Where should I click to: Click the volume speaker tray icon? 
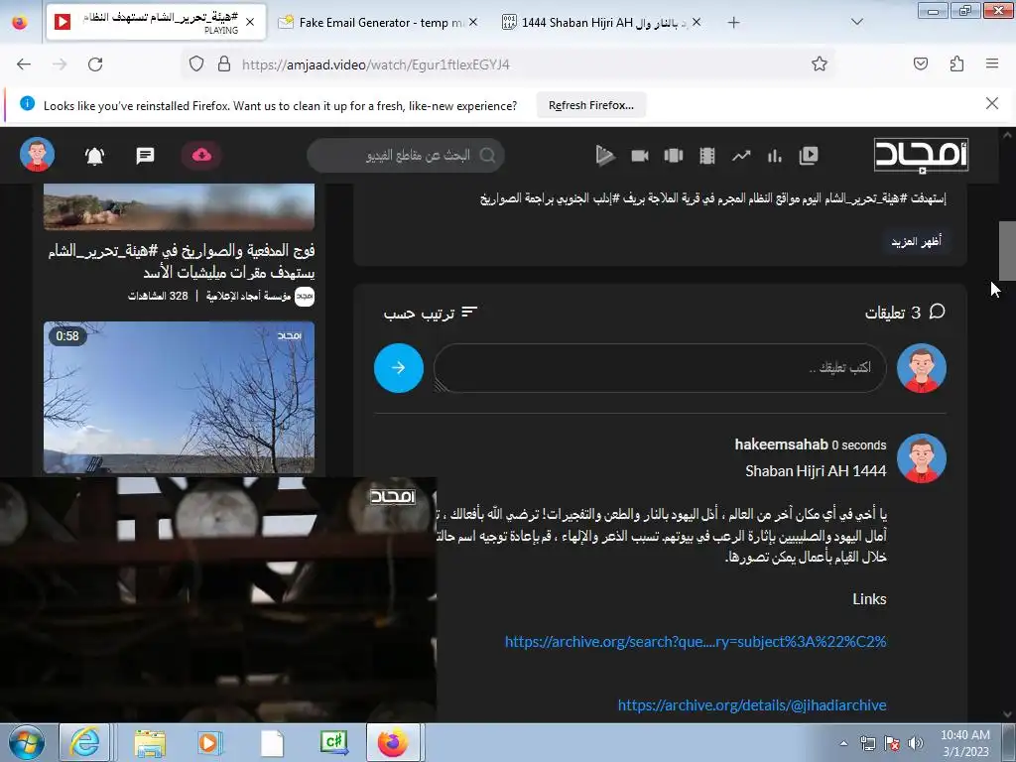click(915, 744)
